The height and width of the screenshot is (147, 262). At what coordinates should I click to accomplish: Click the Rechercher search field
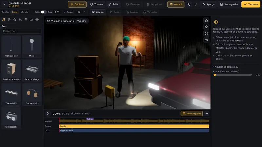[x=21, y=31]
